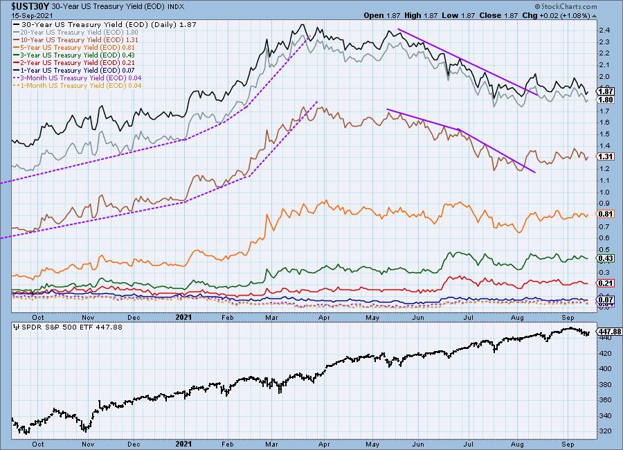Click the Chg +0.02 (+1.08%) value
The width and height of the screenshot is (623, 450).
coord(556,15)
